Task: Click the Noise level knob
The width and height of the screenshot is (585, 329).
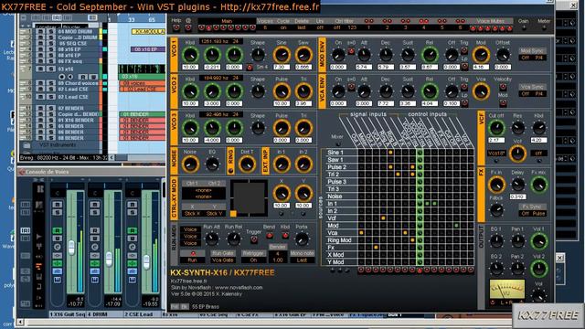Action: [190, 164]
